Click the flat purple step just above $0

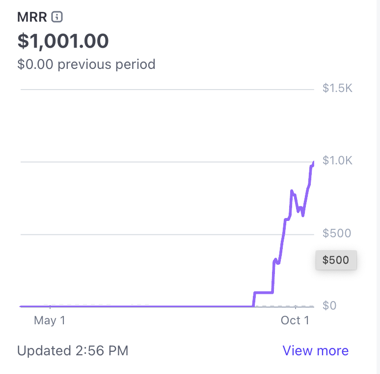tap(263, 293)
